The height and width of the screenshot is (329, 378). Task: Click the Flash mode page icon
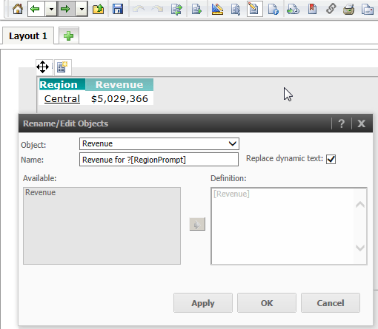pyautogui.click(x=273, y=10)
